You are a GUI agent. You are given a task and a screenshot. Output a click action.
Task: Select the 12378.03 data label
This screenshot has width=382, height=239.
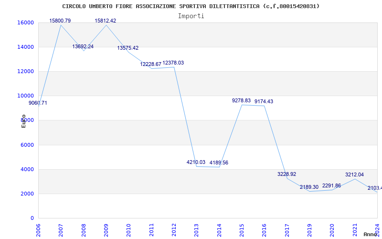[173, 63]
